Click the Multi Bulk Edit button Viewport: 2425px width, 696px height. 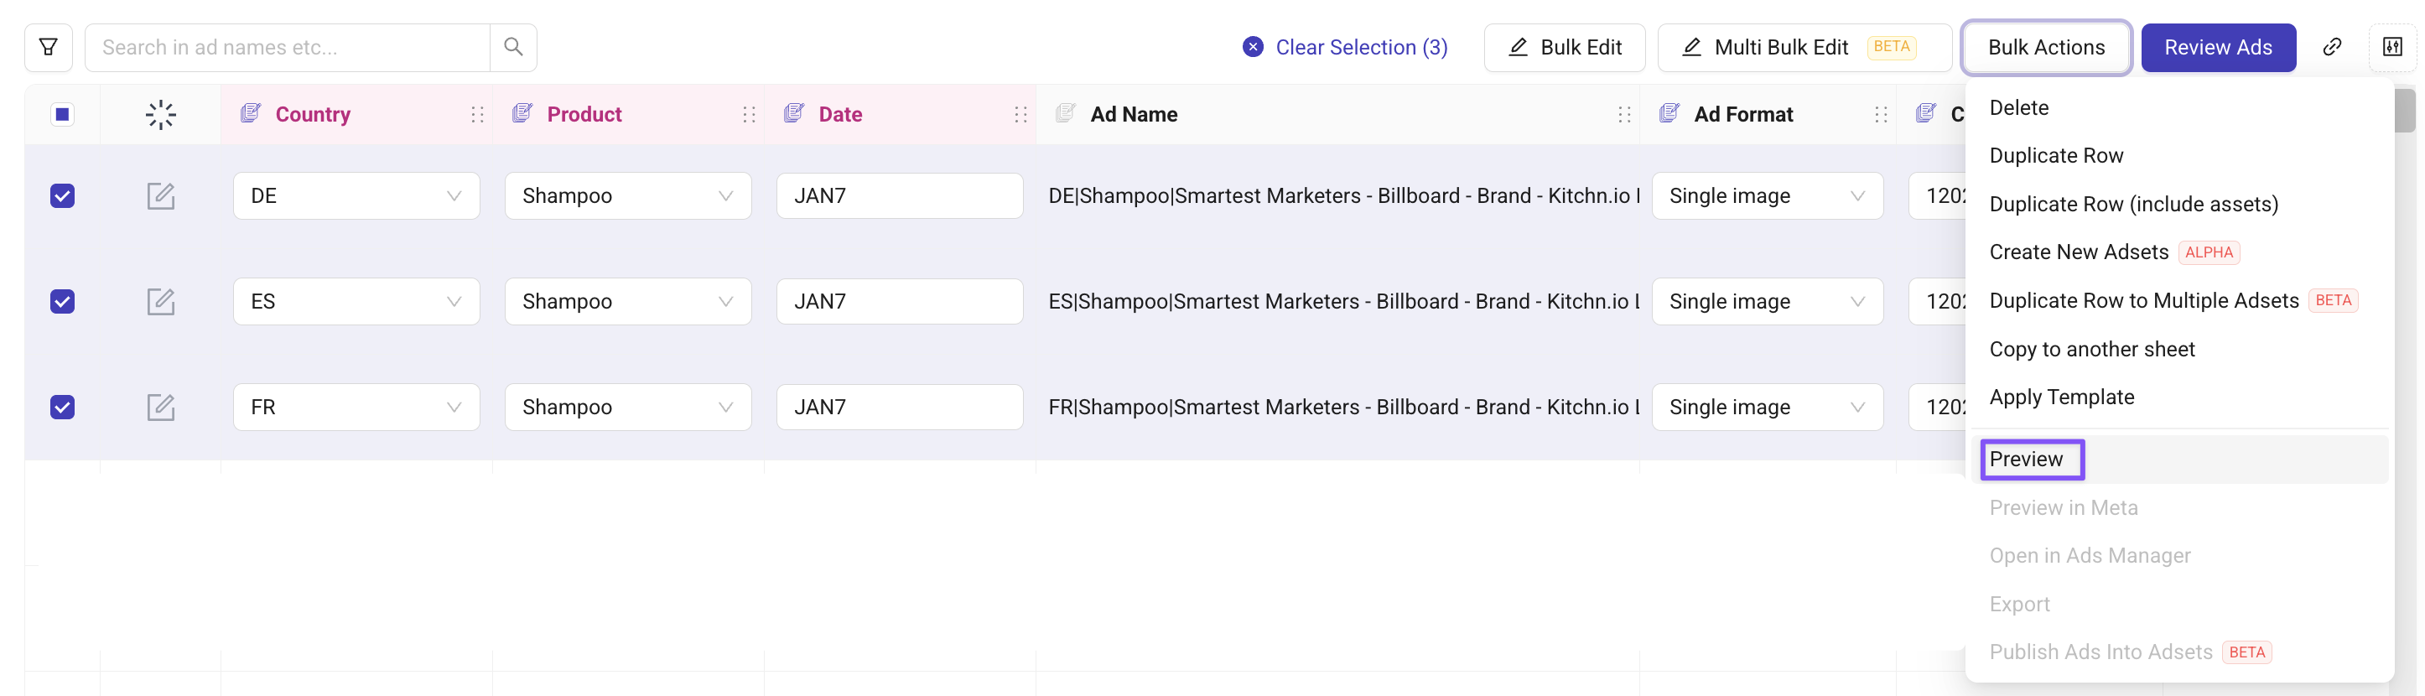click(1804, 47)
